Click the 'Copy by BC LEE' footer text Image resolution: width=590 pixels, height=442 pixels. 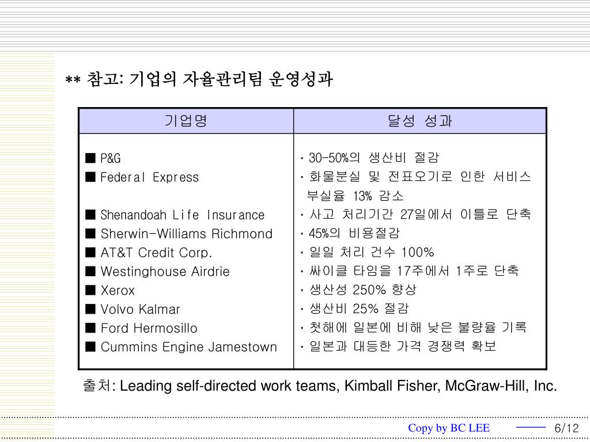[x=449, y=428]
